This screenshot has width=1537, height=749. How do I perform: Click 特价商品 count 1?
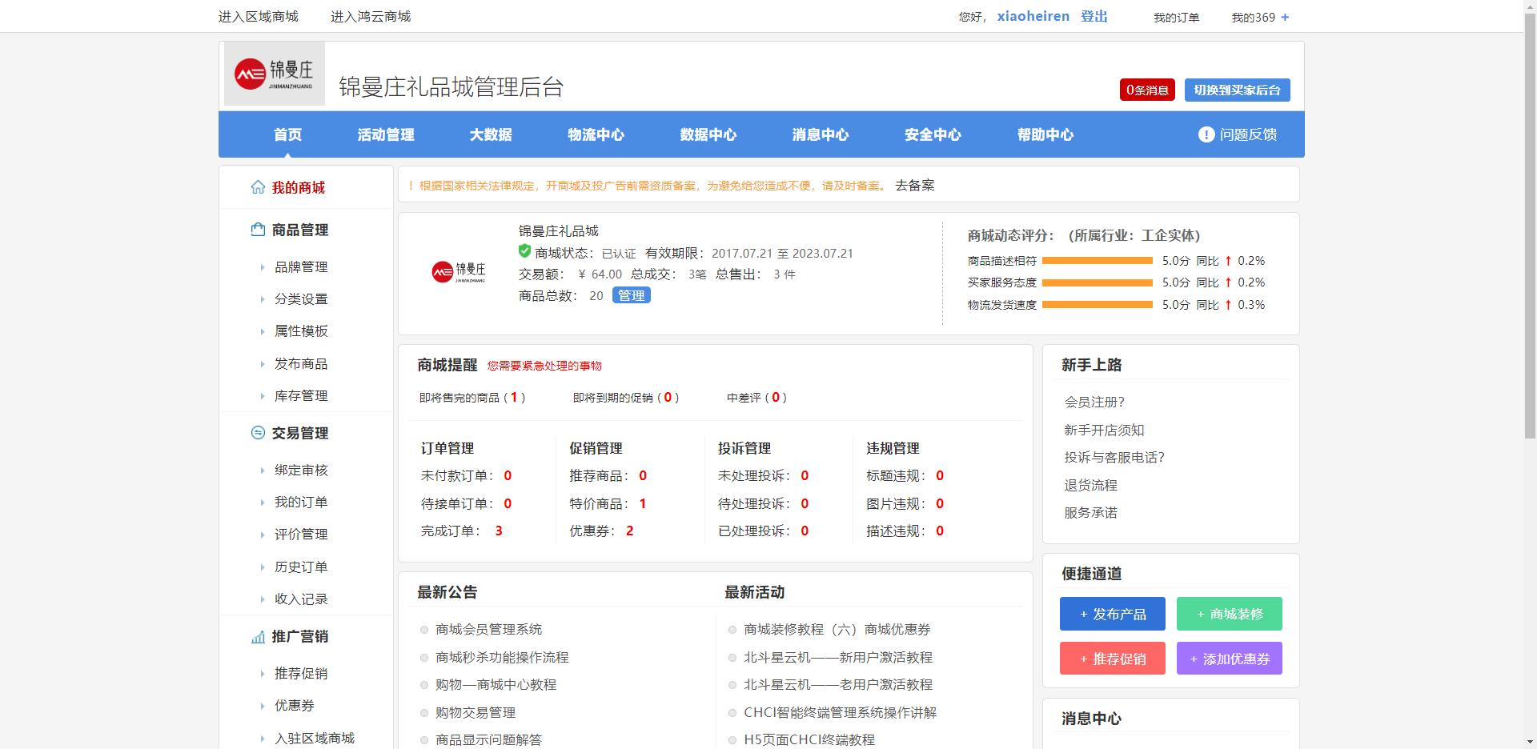pos(643,503)
